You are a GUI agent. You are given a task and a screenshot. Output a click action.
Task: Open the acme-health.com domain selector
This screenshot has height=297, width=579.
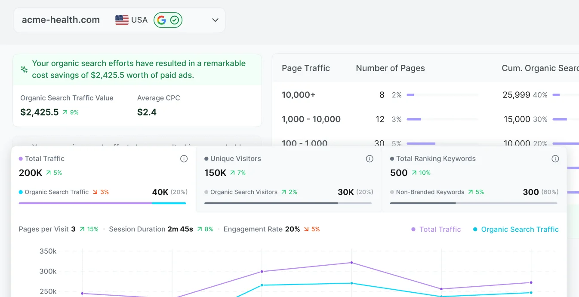(x=60, y=19)
